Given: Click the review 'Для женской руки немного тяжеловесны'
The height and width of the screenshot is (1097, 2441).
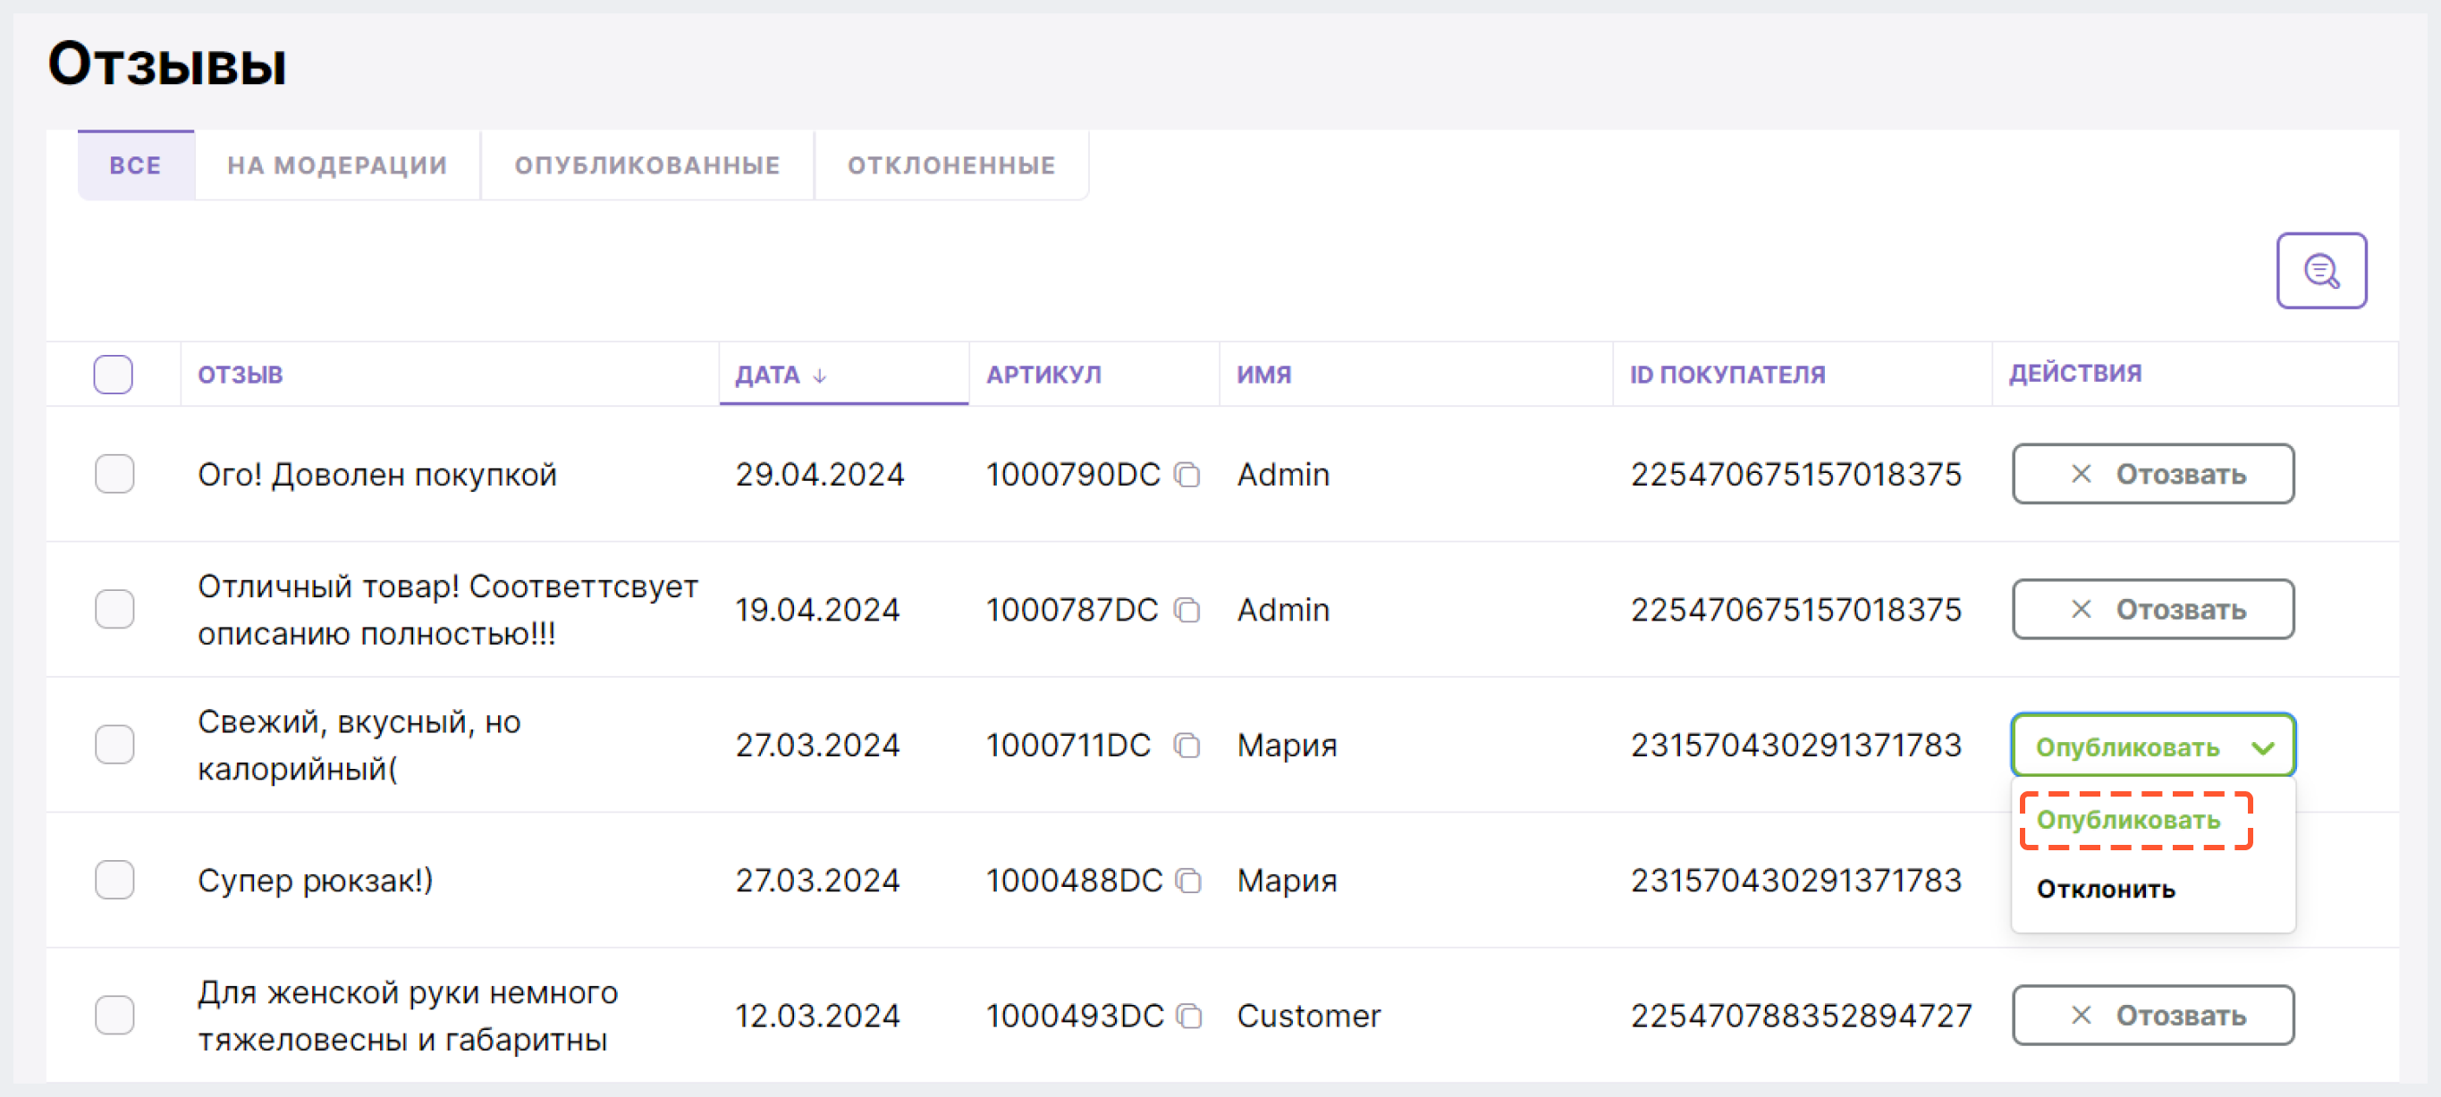Looking at the screenshot, I should pos(408,1016).
